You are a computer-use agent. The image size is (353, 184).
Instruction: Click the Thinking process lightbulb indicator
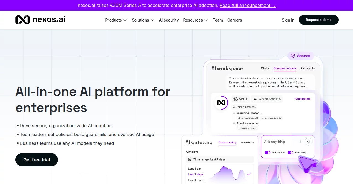[234, 107]
